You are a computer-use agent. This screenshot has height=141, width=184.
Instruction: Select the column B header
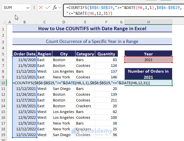(25, 22)
